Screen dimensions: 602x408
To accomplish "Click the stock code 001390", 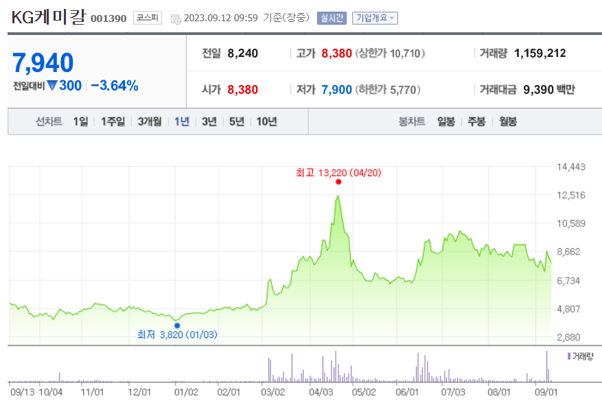I will click(x=108, y=19).
